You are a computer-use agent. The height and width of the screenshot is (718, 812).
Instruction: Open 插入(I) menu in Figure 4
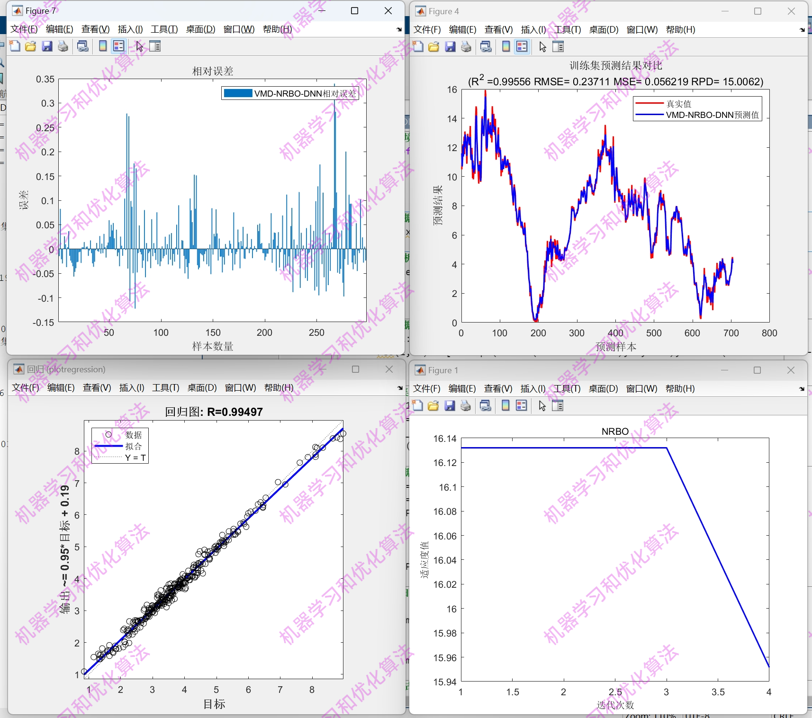[533, 30]
